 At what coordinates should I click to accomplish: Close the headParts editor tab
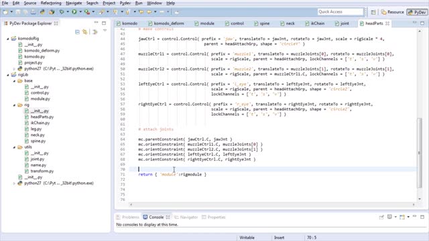[387, 23]
